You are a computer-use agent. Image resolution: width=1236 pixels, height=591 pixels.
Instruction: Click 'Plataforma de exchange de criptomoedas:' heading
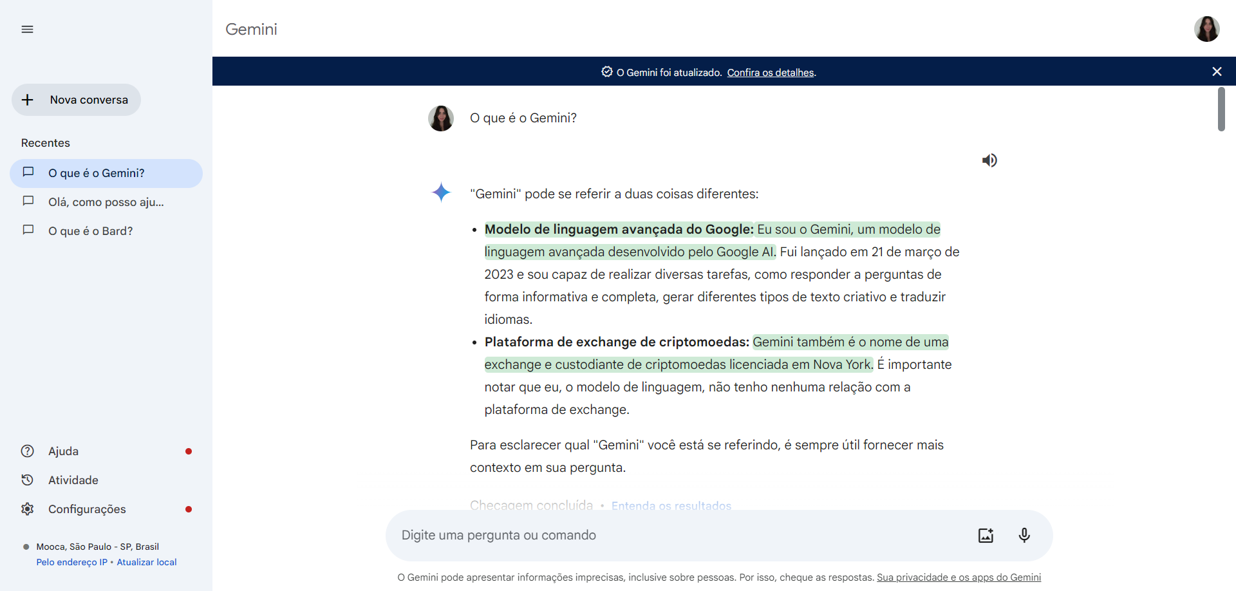coord(617,342)
